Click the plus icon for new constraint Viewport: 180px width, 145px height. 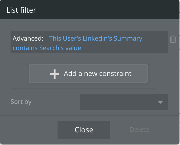pyautogui.click(x=54, y=74)
